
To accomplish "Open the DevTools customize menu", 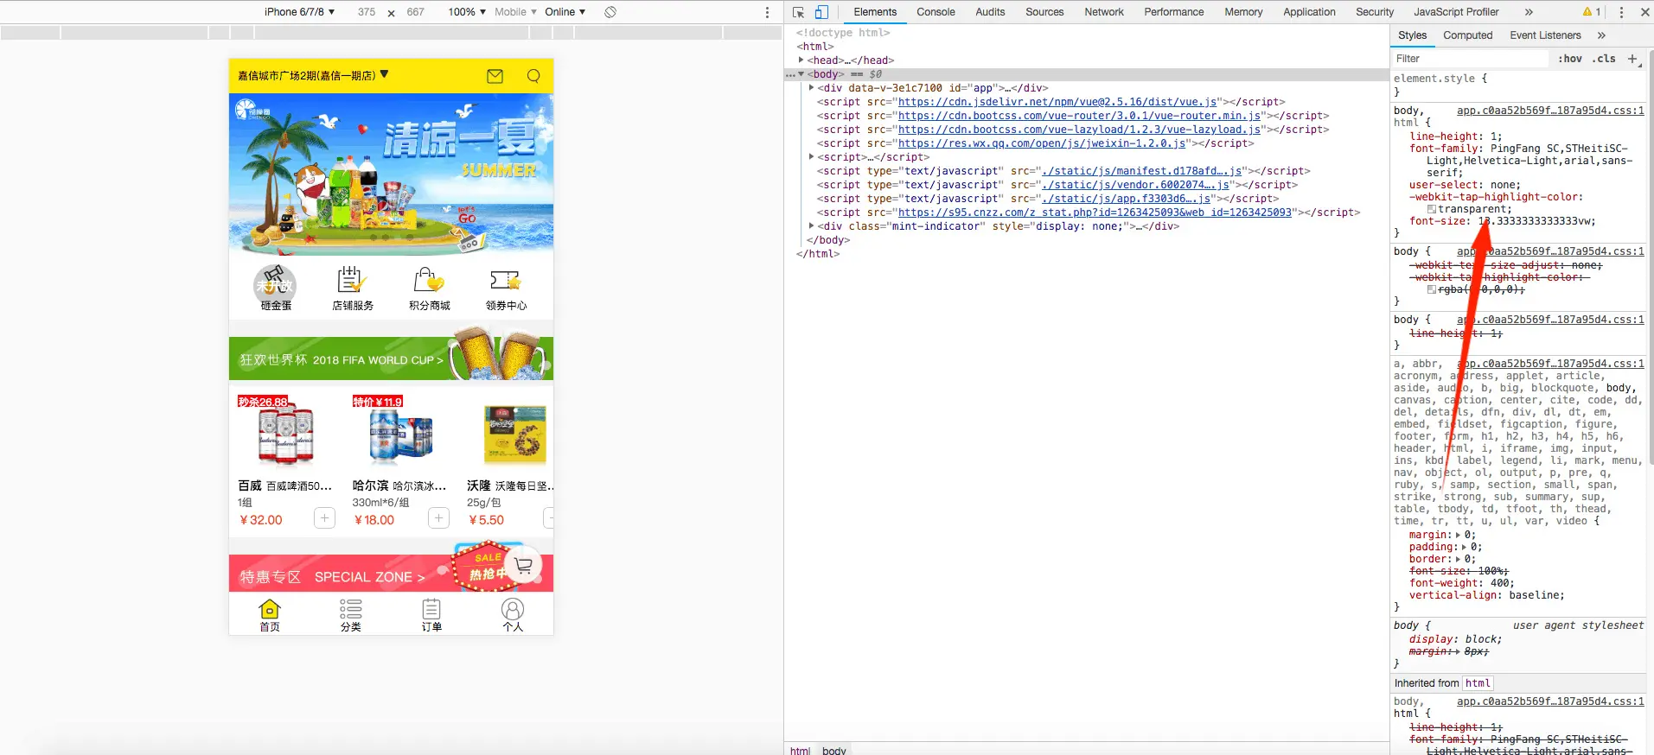I will [1621, 12].
